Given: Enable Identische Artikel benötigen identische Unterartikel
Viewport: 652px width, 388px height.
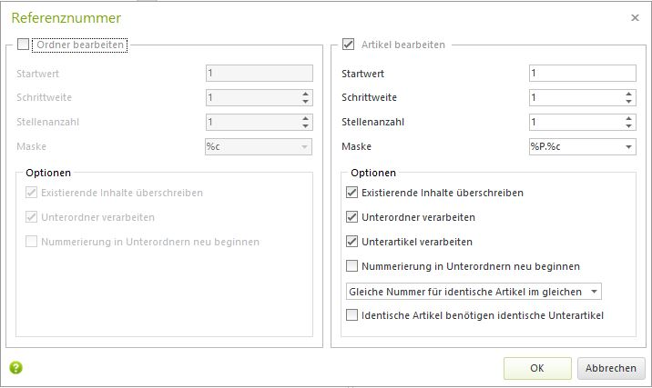Looking at the screenshot, I should 351,315.
